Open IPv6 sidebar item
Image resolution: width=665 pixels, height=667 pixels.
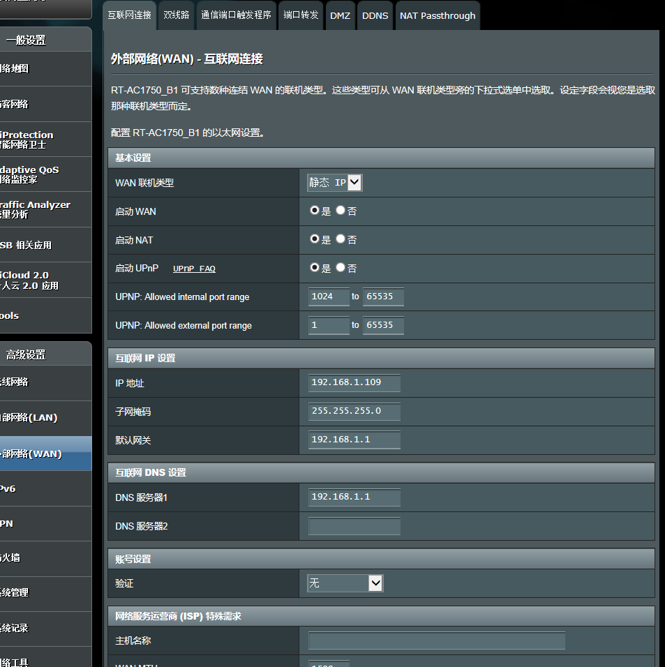click(x=45, y=489)
